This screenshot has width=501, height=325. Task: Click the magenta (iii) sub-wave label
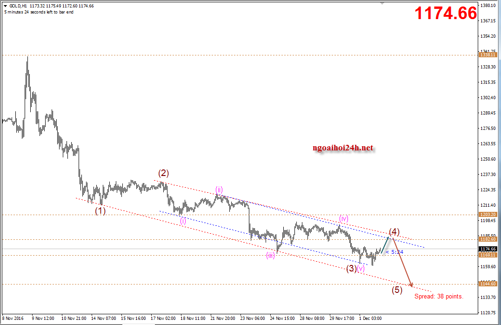click(270, 255)
